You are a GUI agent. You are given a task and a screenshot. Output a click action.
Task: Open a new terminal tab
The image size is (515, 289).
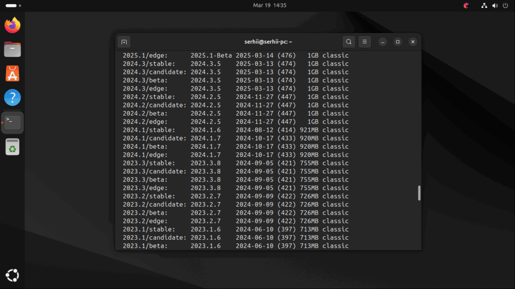(x=124, y=42)
